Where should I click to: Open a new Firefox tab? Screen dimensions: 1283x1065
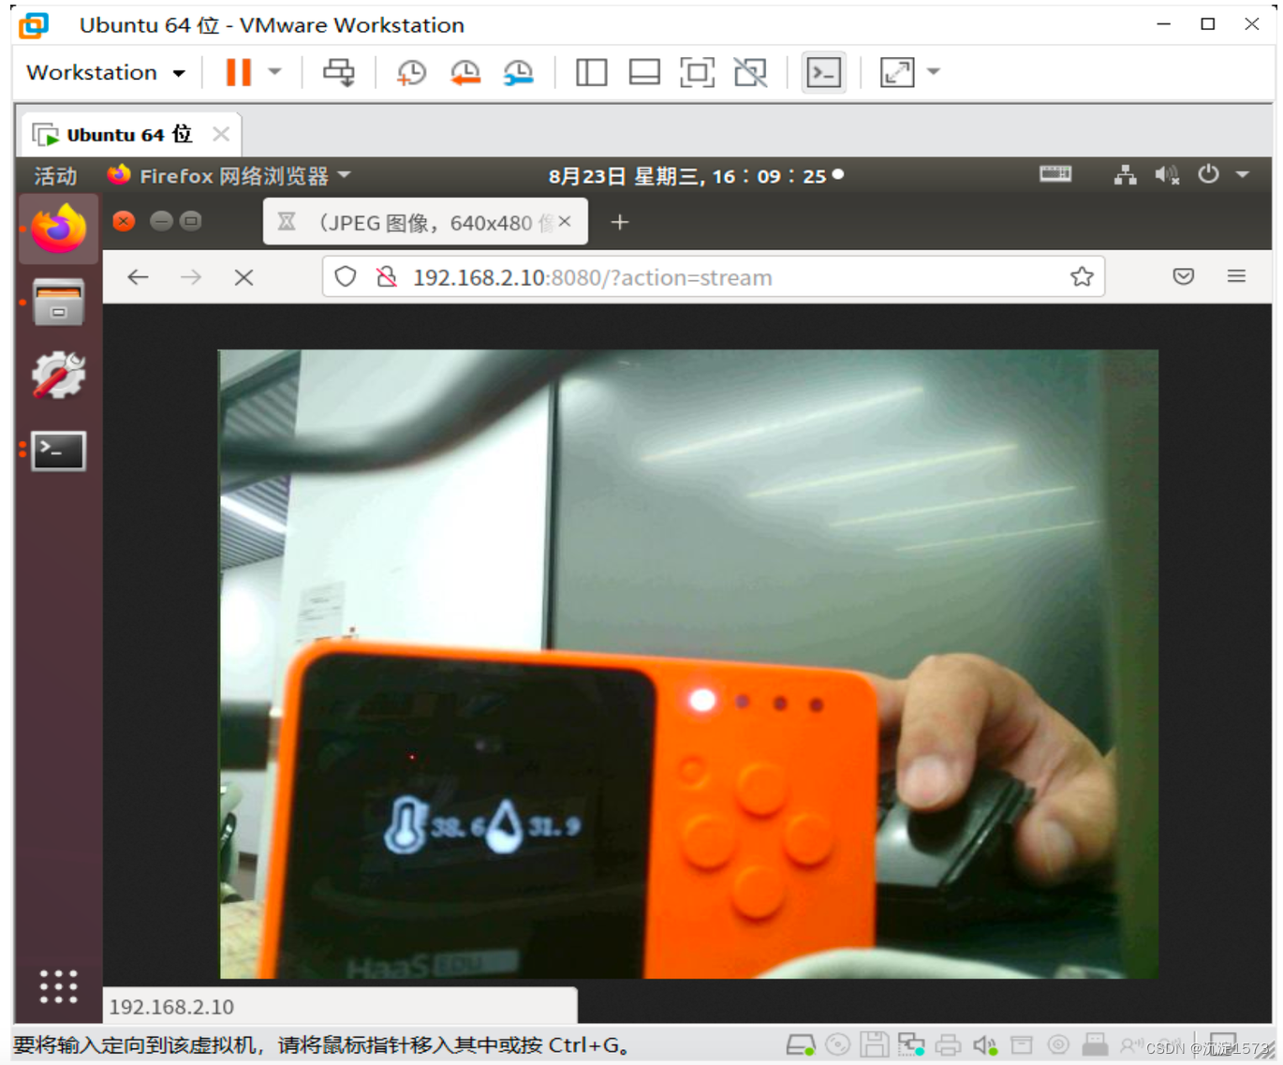point(619,223)
